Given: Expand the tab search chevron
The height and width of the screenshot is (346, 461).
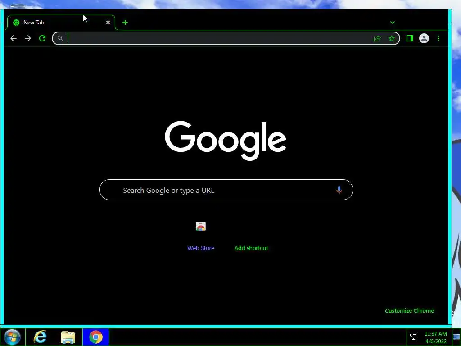Looking at the screenshot, I should click(x=393, y=23).
